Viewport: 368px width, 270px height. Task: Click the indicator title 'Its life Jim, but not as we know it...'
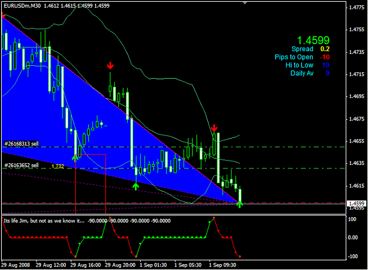pyautogui.click(x=44, y=221)
